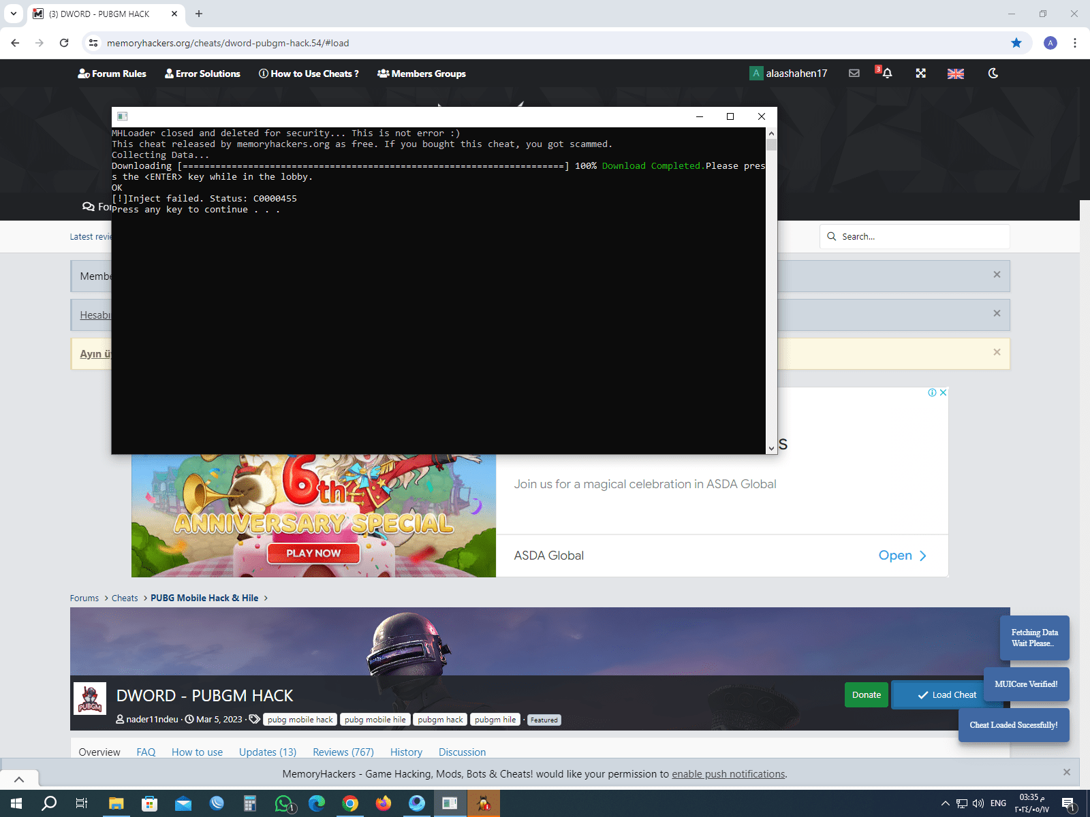Screen dimensions: 1090x817
Task: Select the pubg mobile hack tag
Action: [x=300, y=720]
